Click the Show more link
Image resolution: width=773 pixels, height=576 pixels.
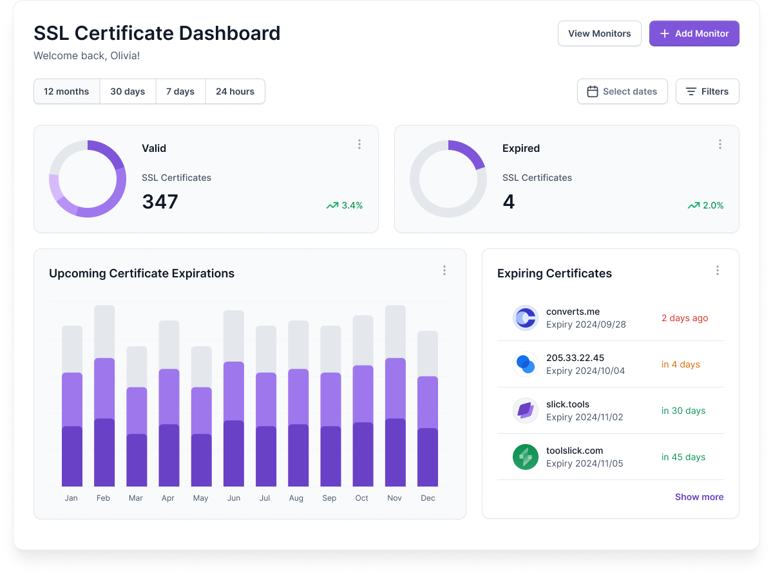point(699,496)
